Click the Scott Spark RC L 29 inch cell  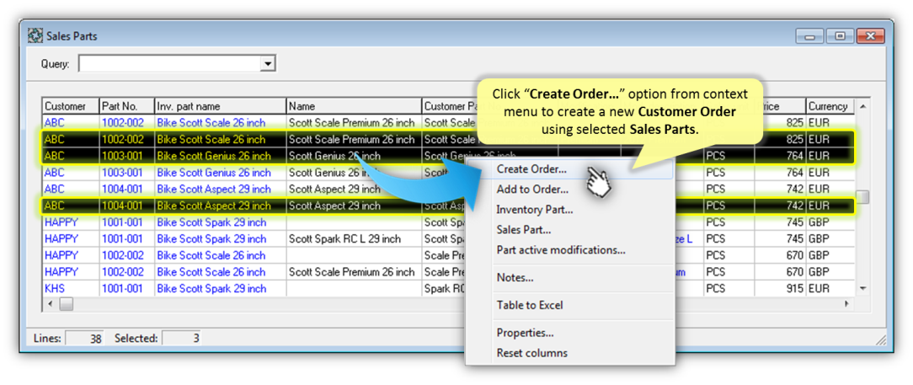click(354, 238)
